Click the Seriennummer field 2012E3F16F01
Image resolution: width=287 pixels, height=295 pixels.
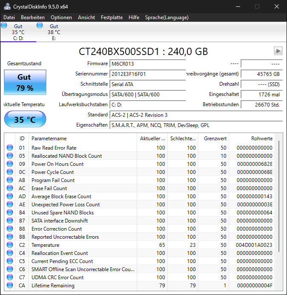147,74
